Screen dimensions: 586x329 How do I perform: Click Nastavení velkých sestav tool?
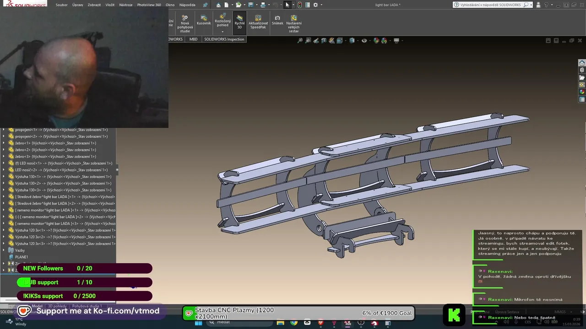[x=294, y=24]
